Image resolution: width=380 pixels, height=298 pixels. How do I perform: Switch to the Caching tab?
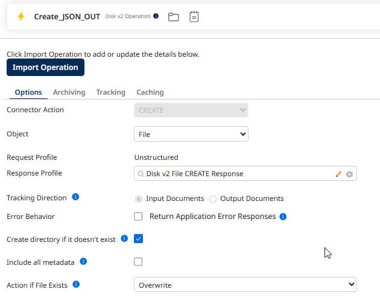click(x=150, y=92)
